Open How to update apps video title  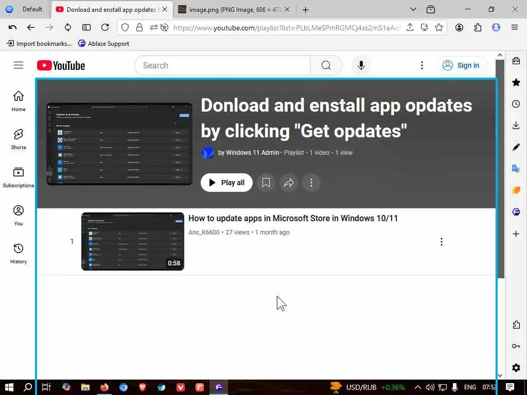point(293,218)
